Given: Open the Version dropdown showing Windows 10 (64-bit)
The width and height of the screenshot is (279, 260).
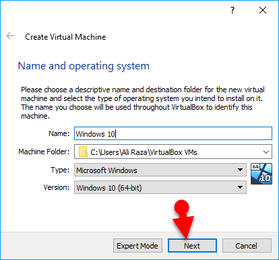Looking at the screenshot, I should point(160,187).
